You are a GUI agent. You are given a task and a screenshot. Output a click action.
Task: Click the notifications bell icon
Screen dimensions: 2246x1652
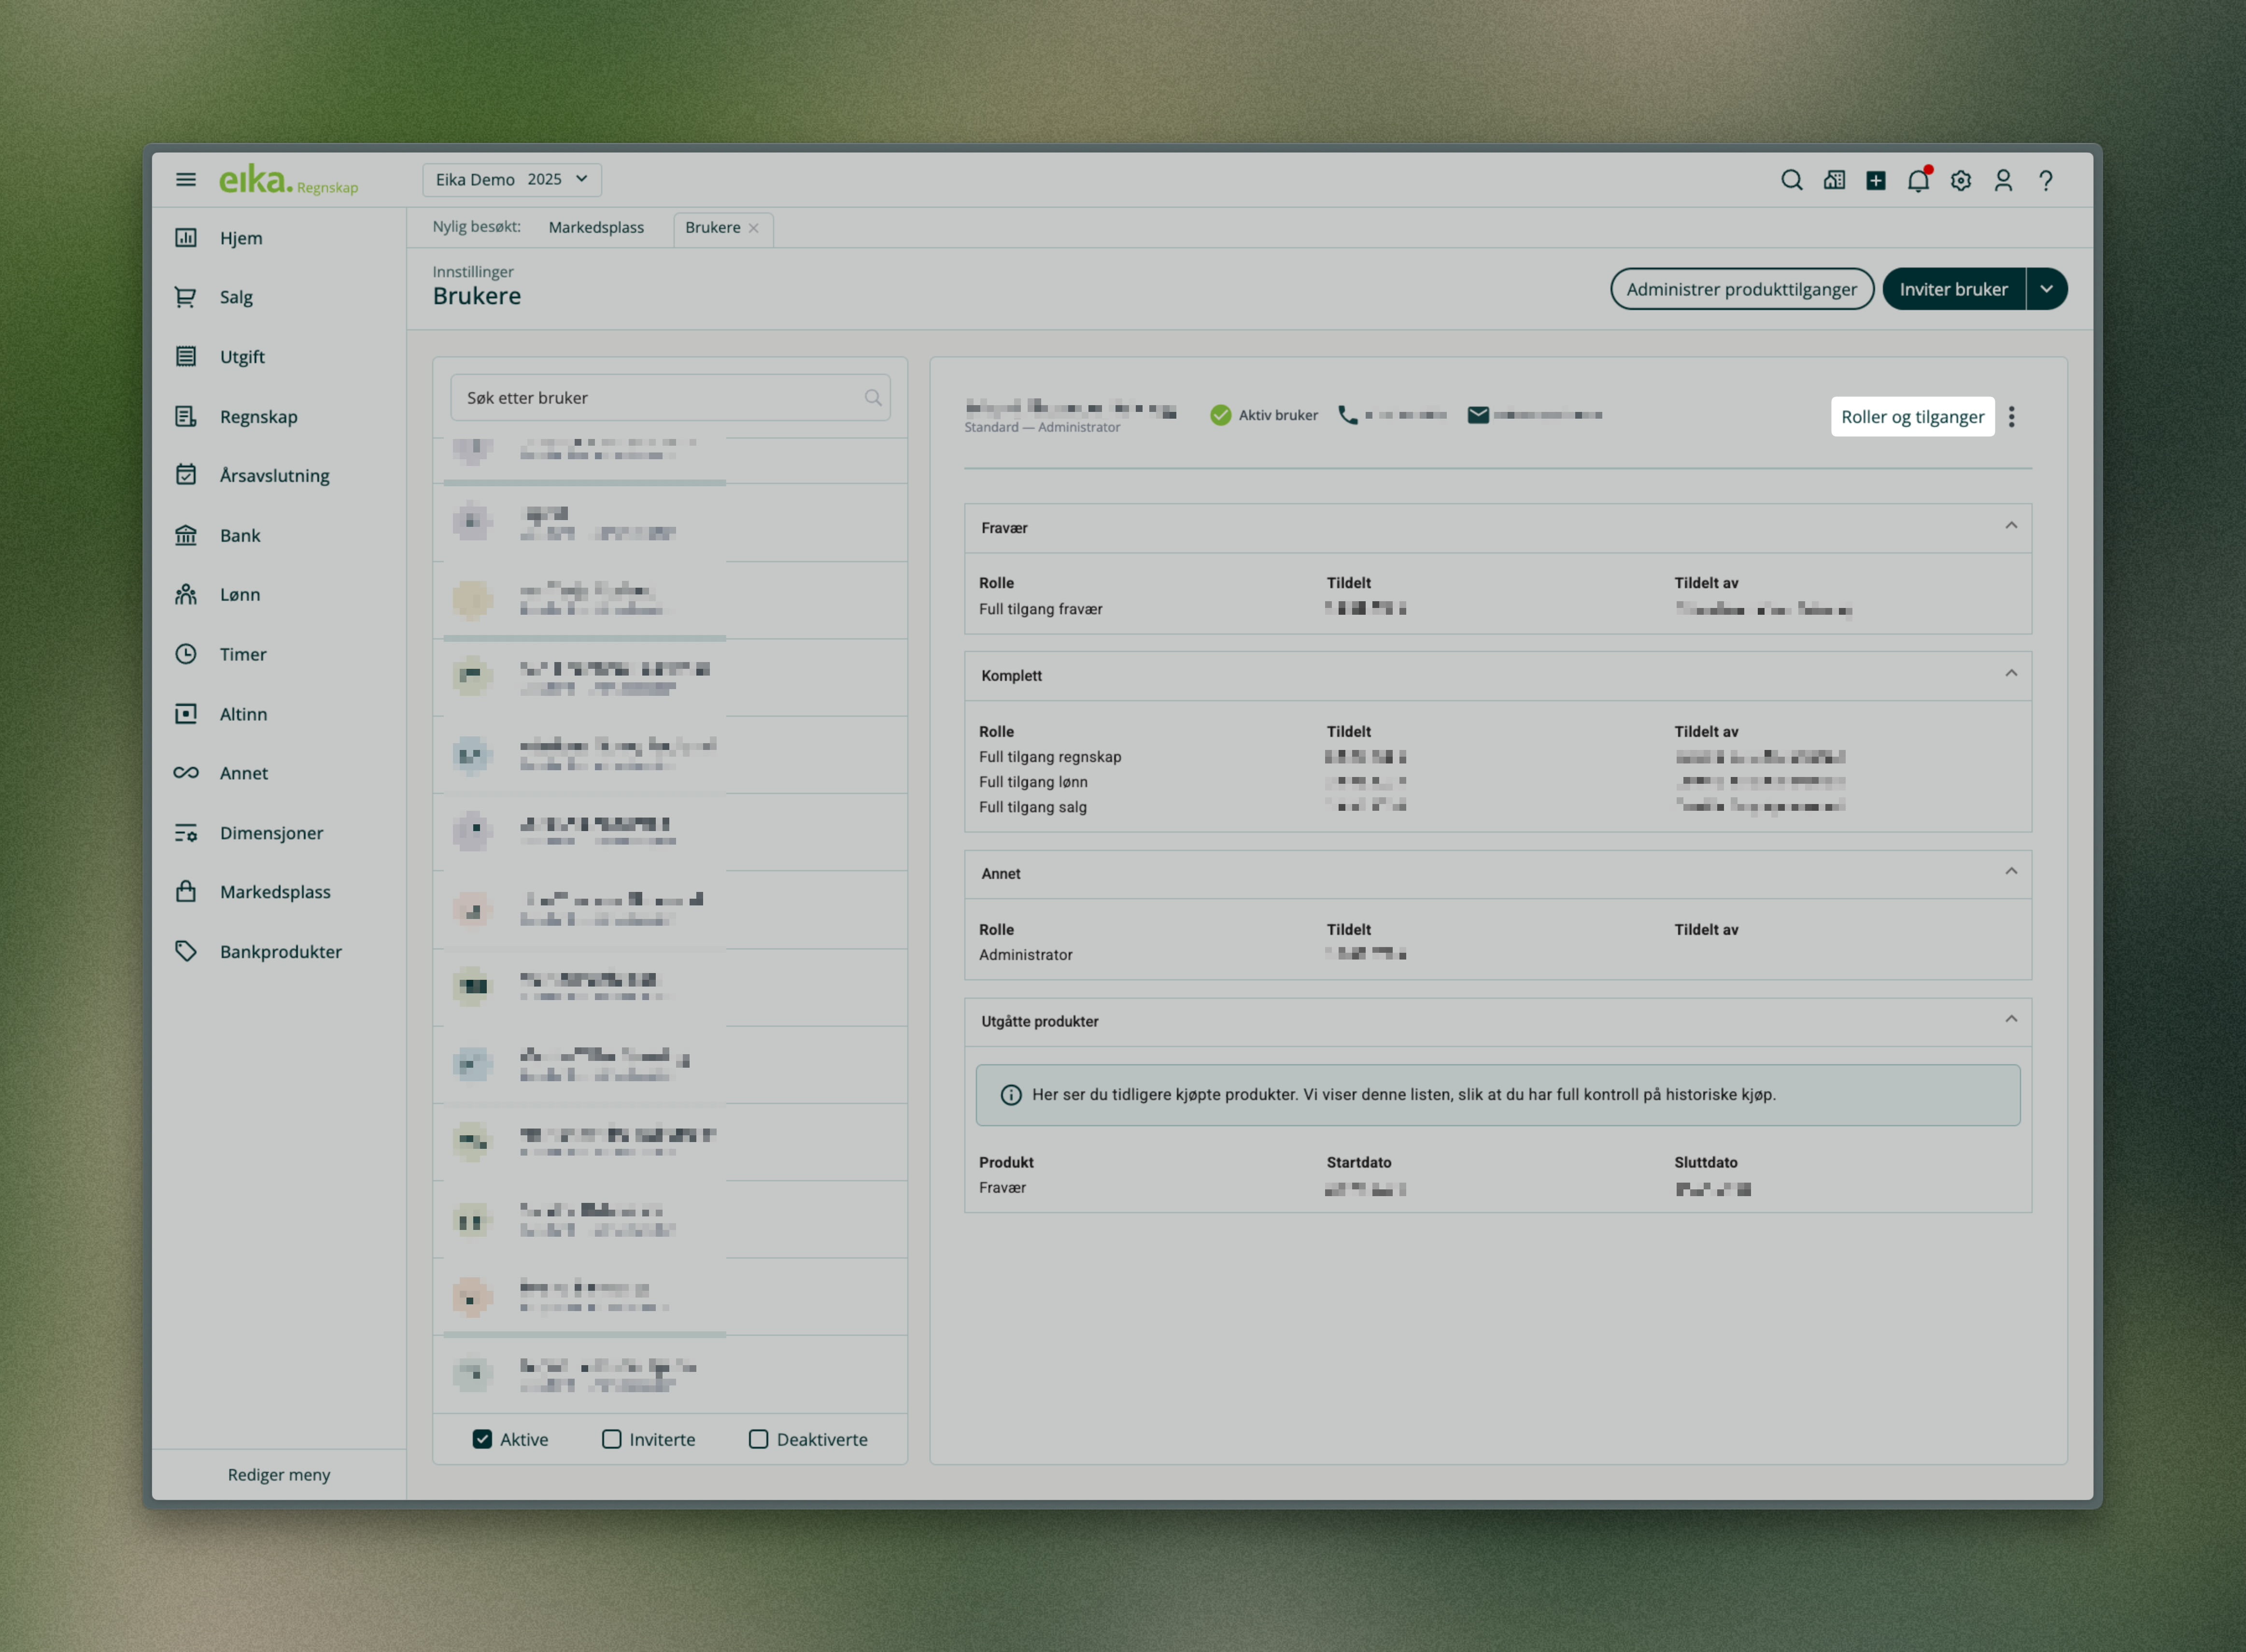(x=1917, y=181)
